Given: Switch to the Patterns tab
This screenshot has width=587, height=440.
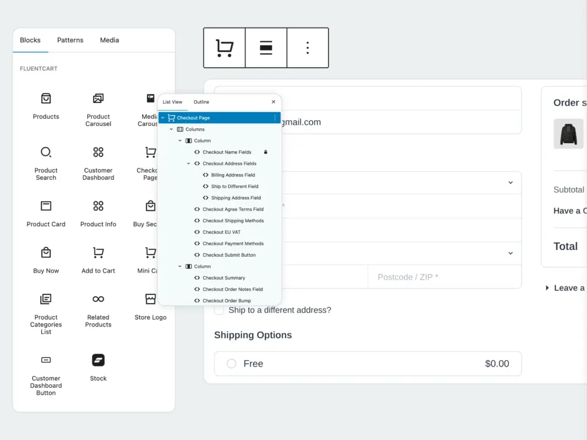Looking at the screenshot, I should (x=70, y=40).
